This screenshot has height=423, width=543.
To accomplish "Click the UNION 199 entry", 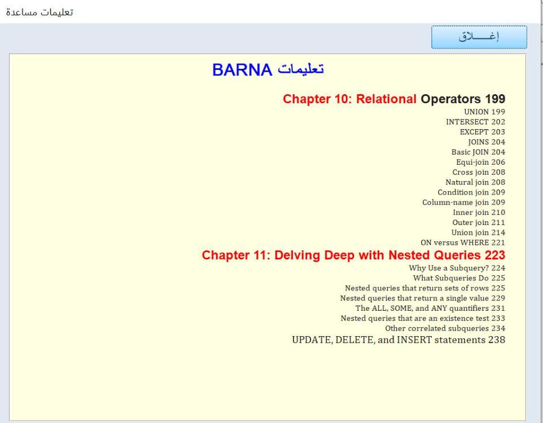I will coord(484,112).
